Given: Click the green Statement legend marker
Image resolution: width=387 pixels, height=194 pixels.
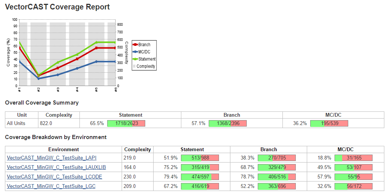Looking at the screenshot, I should tap(135, 59).
